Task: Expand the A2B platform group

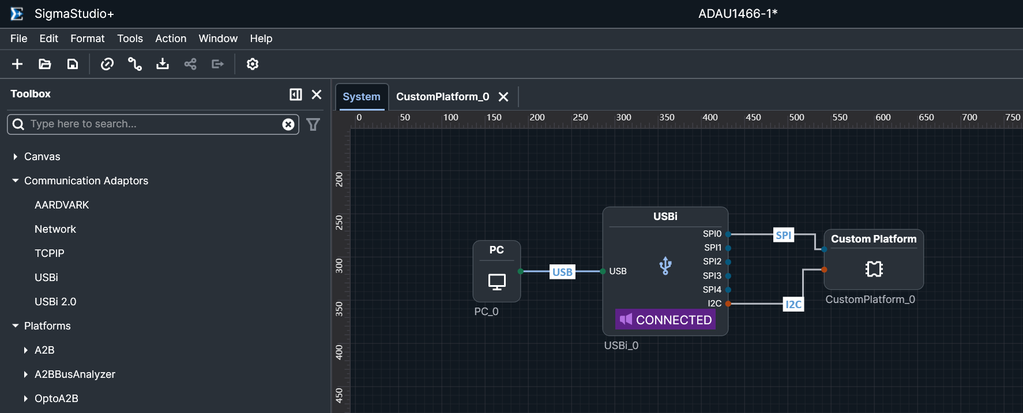Action: click(x=25, y=350)
